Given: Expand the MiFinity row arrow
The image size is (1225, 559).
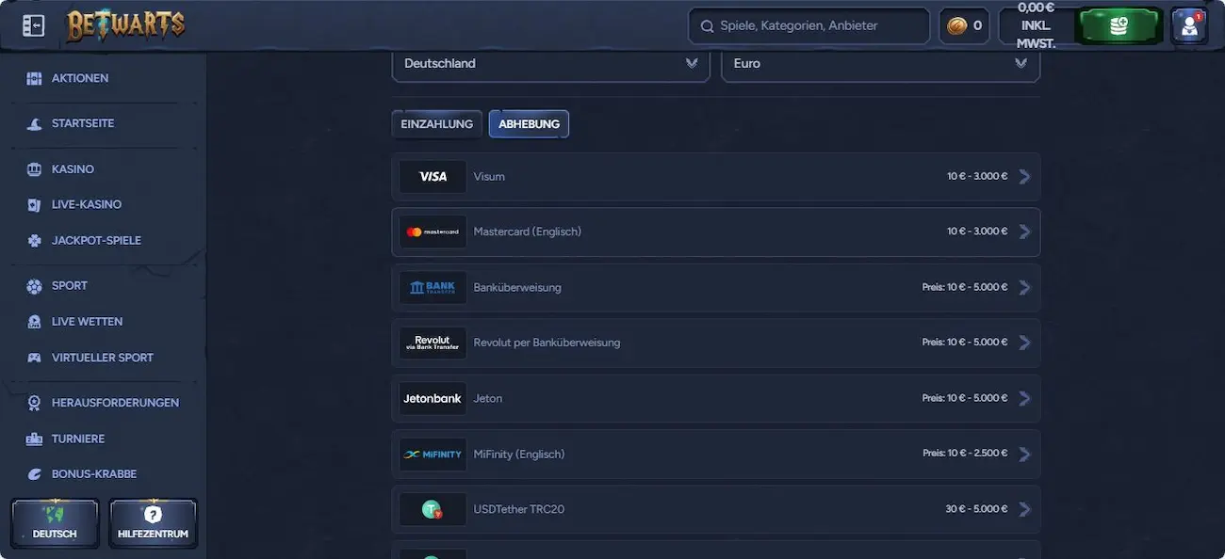Looking at the screenshot, I should point(1025,454).
